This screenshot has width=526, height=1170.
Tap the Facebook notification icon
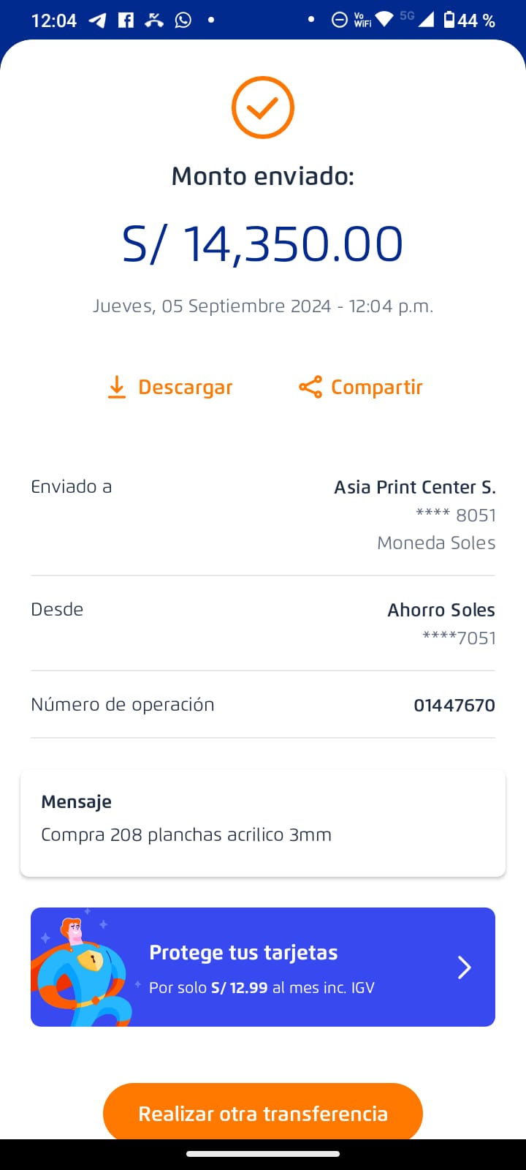[126, 20]
